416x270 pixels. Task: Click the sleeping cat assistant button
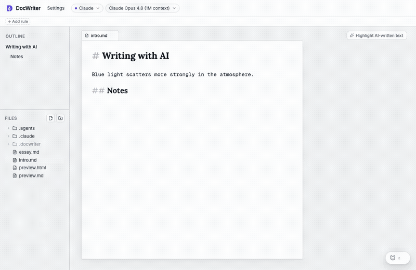coord(397,258)
